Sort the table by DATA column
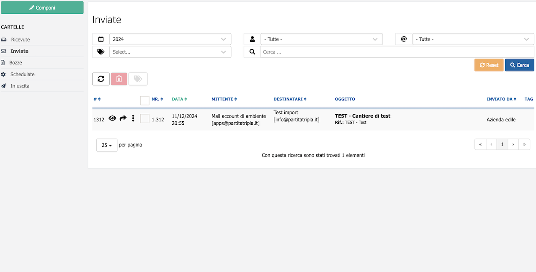 point(179,99)
